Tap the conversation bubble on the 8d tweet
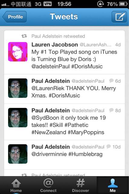129x194 pixels. 111,110
